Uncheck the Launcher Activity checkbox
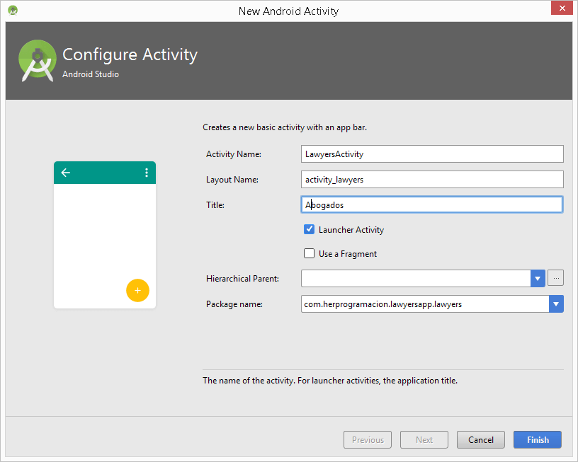578x462 pixels. (309, 229)
